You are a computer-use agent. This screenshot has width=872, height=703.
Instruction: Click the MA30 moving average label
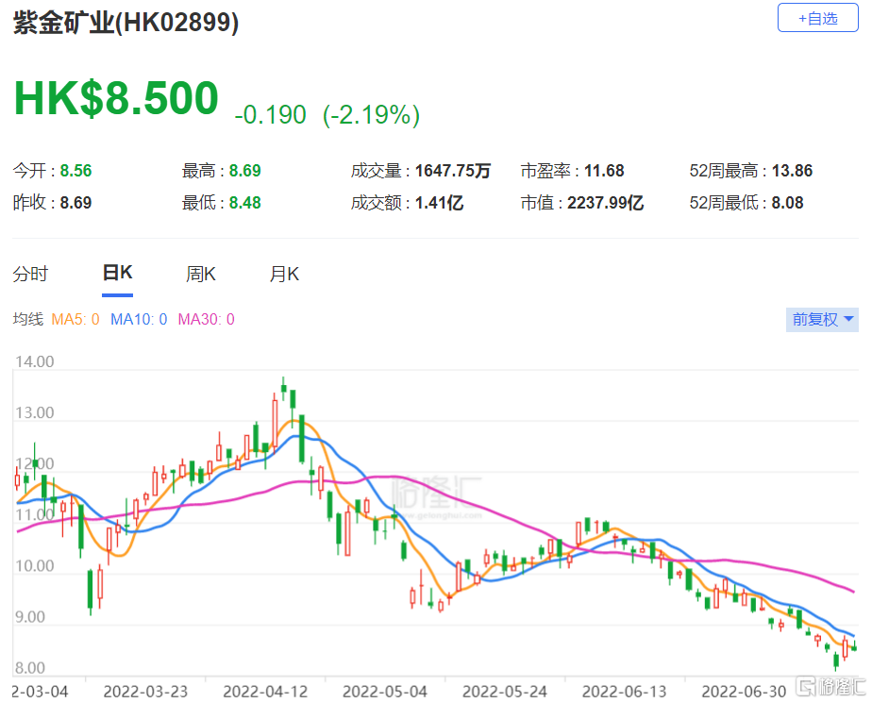206,319
